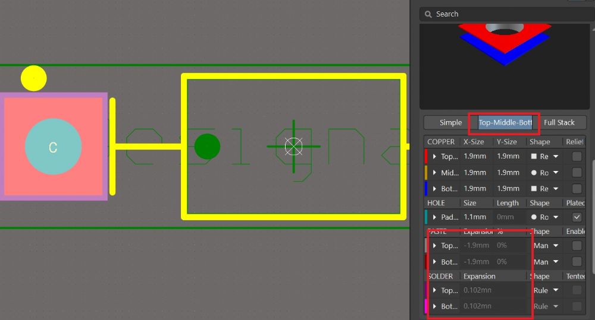The height and width of the screenshot is (320, 595).
Task: Switch to the Full Stack tab
Action: click(x=559, y=122)
